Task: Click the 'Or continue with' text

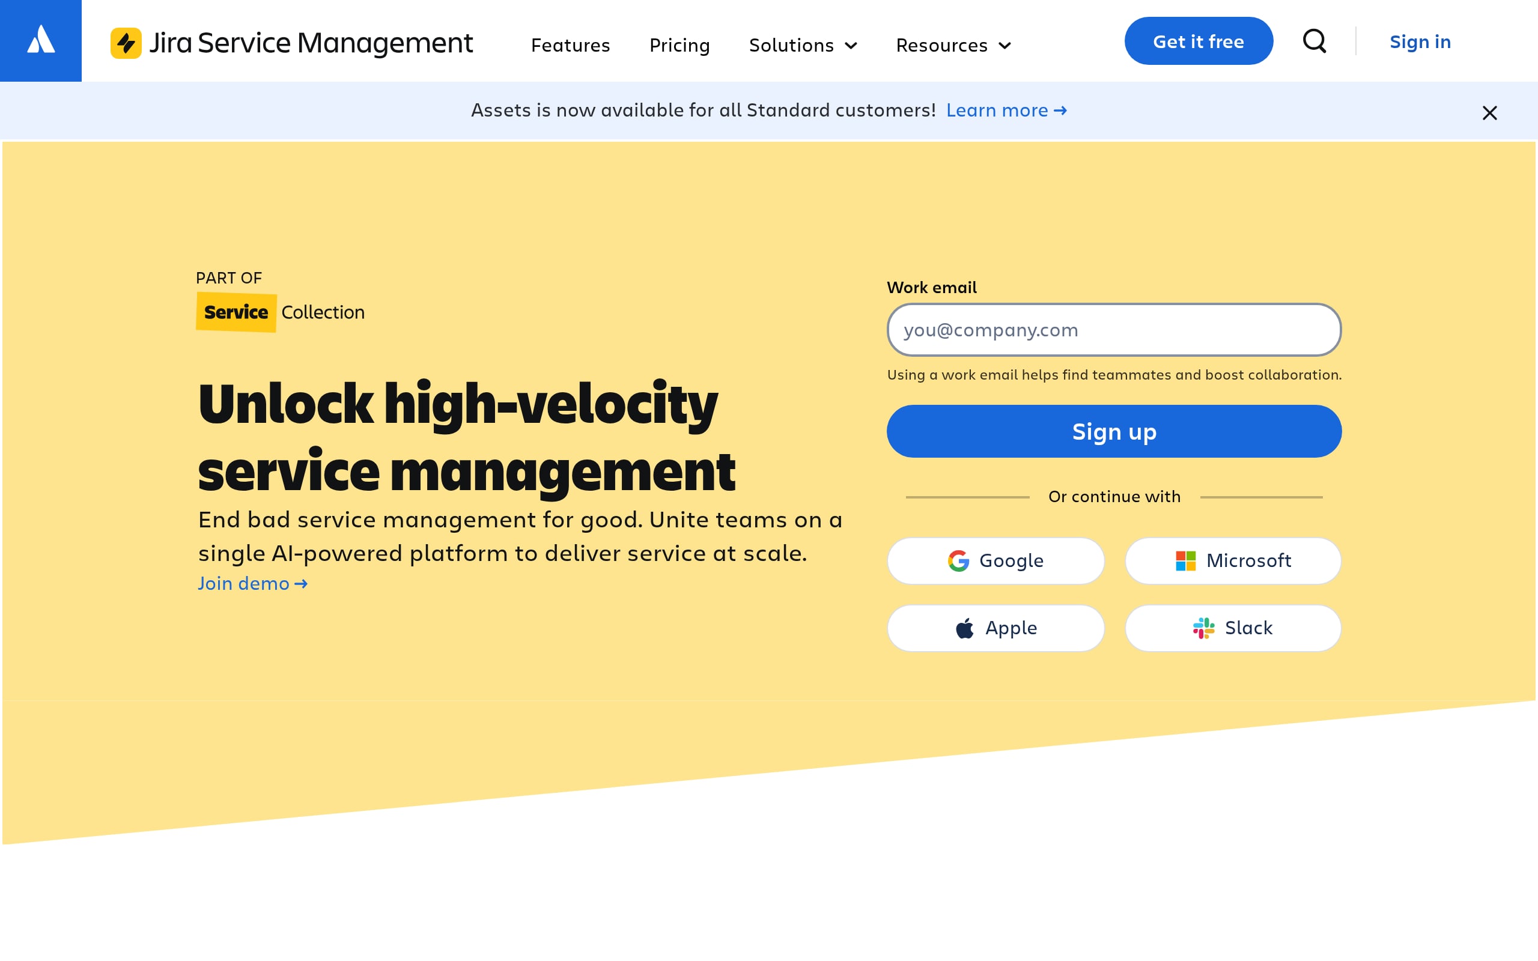Action: tap(1114, 496)
